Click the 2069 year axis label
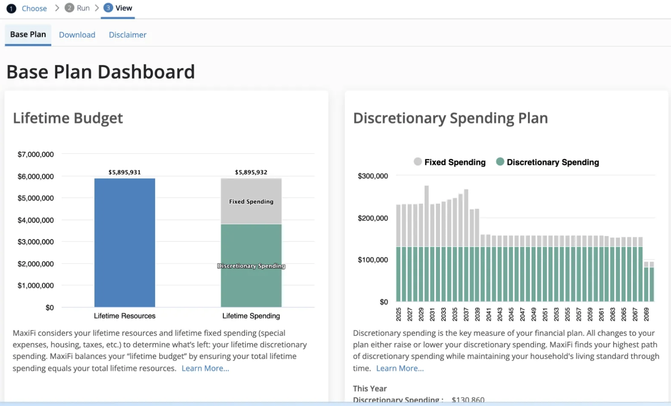Viewport: 671px width, 406px height. [646, 314]
